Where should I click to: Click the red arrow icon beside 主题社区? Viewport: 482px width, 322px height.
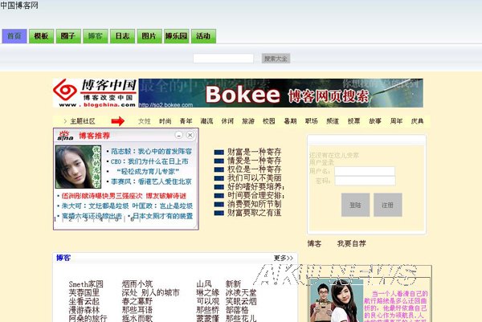[x=118, y=121]
